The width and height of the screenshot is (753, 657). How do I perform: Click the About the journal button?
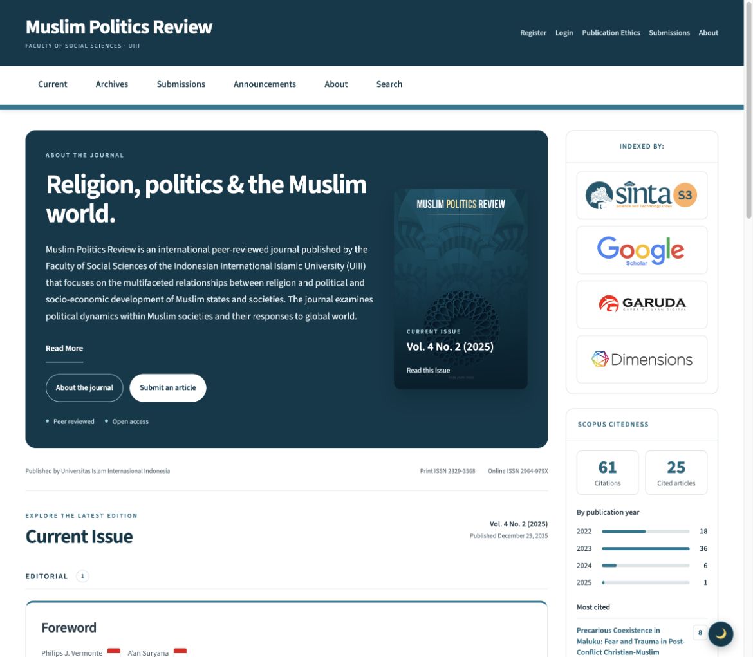84,387
